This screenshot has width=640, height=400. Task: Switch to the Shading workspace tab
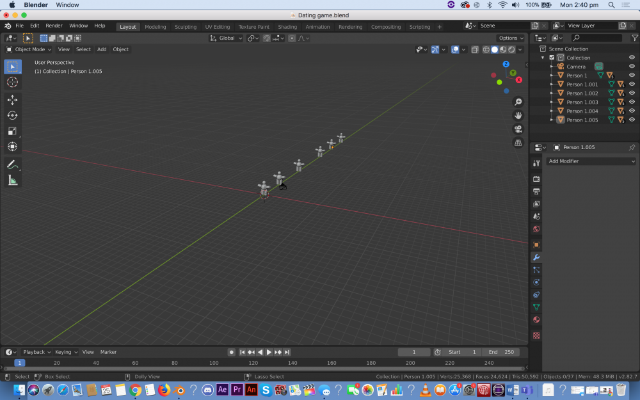(287, 26)
